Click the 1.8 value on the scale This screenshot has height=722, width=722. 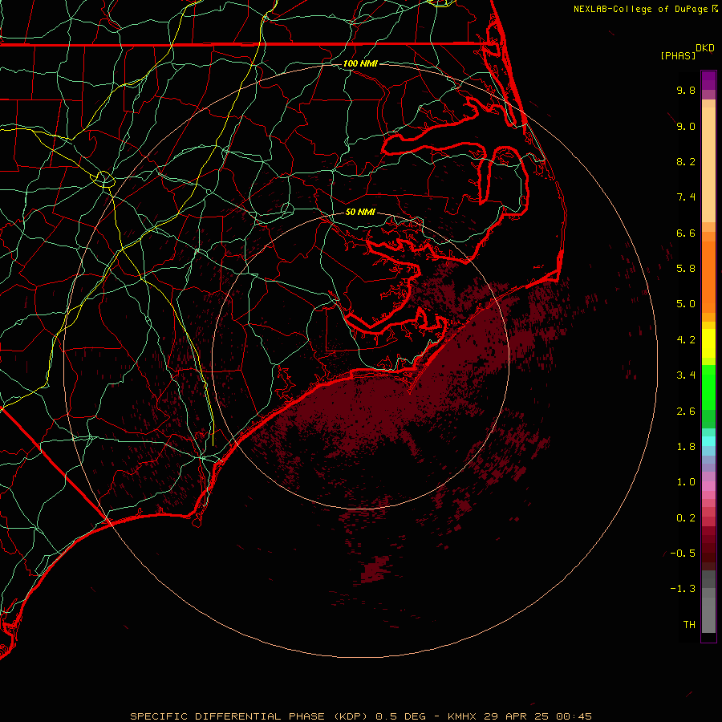[686, 447]
